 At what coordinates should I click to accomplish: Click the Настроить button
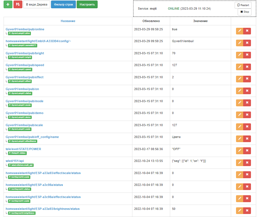87,4
